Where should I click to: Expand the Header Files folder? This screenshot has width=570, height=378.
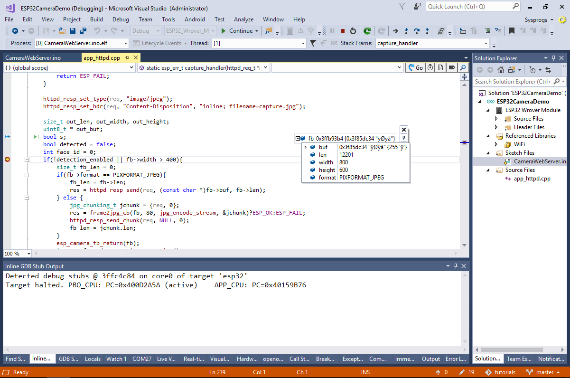[496, 127]
